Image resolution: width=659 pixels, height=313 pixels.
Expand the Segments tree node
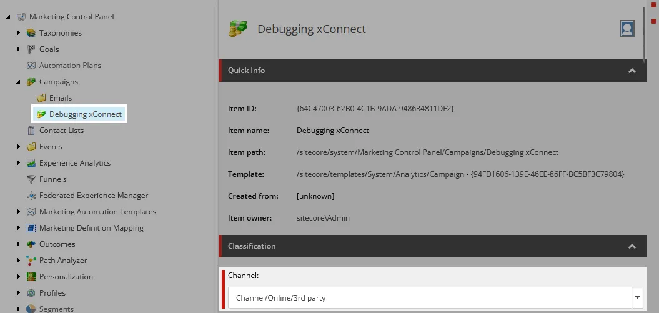tap(18, 309)
